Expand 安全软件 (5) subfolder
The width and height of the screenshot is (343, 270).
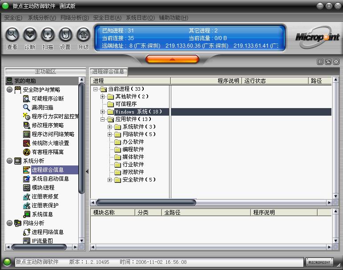[109, 180]
